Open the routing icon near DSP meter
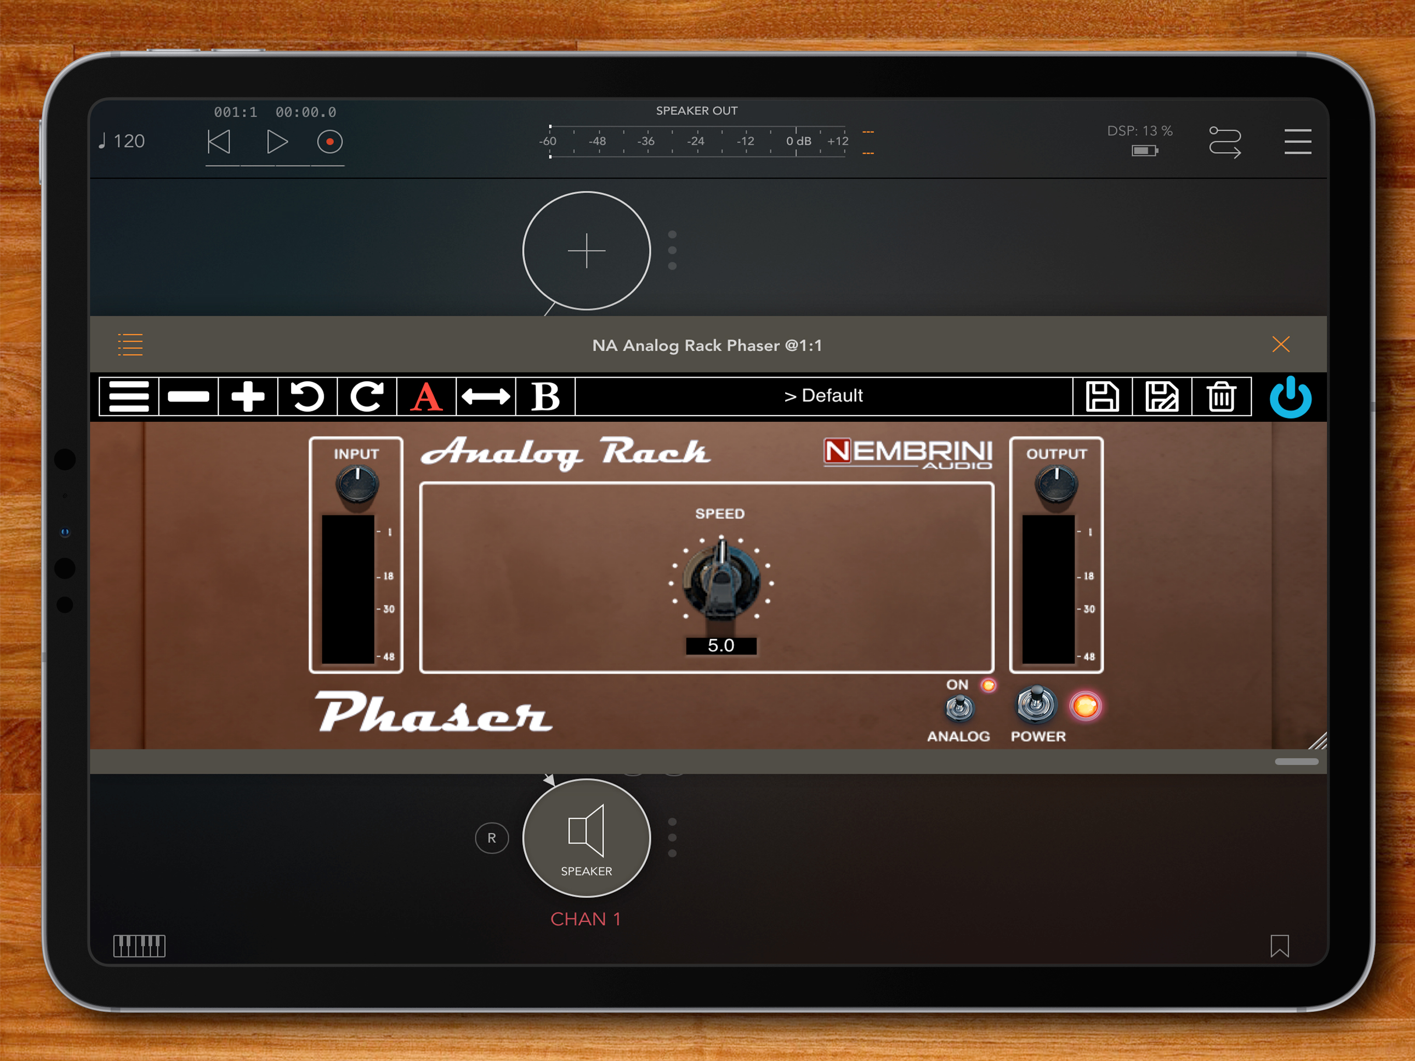The width and height of the screenshot is (1415, 1061). [x=1224, y=142]
